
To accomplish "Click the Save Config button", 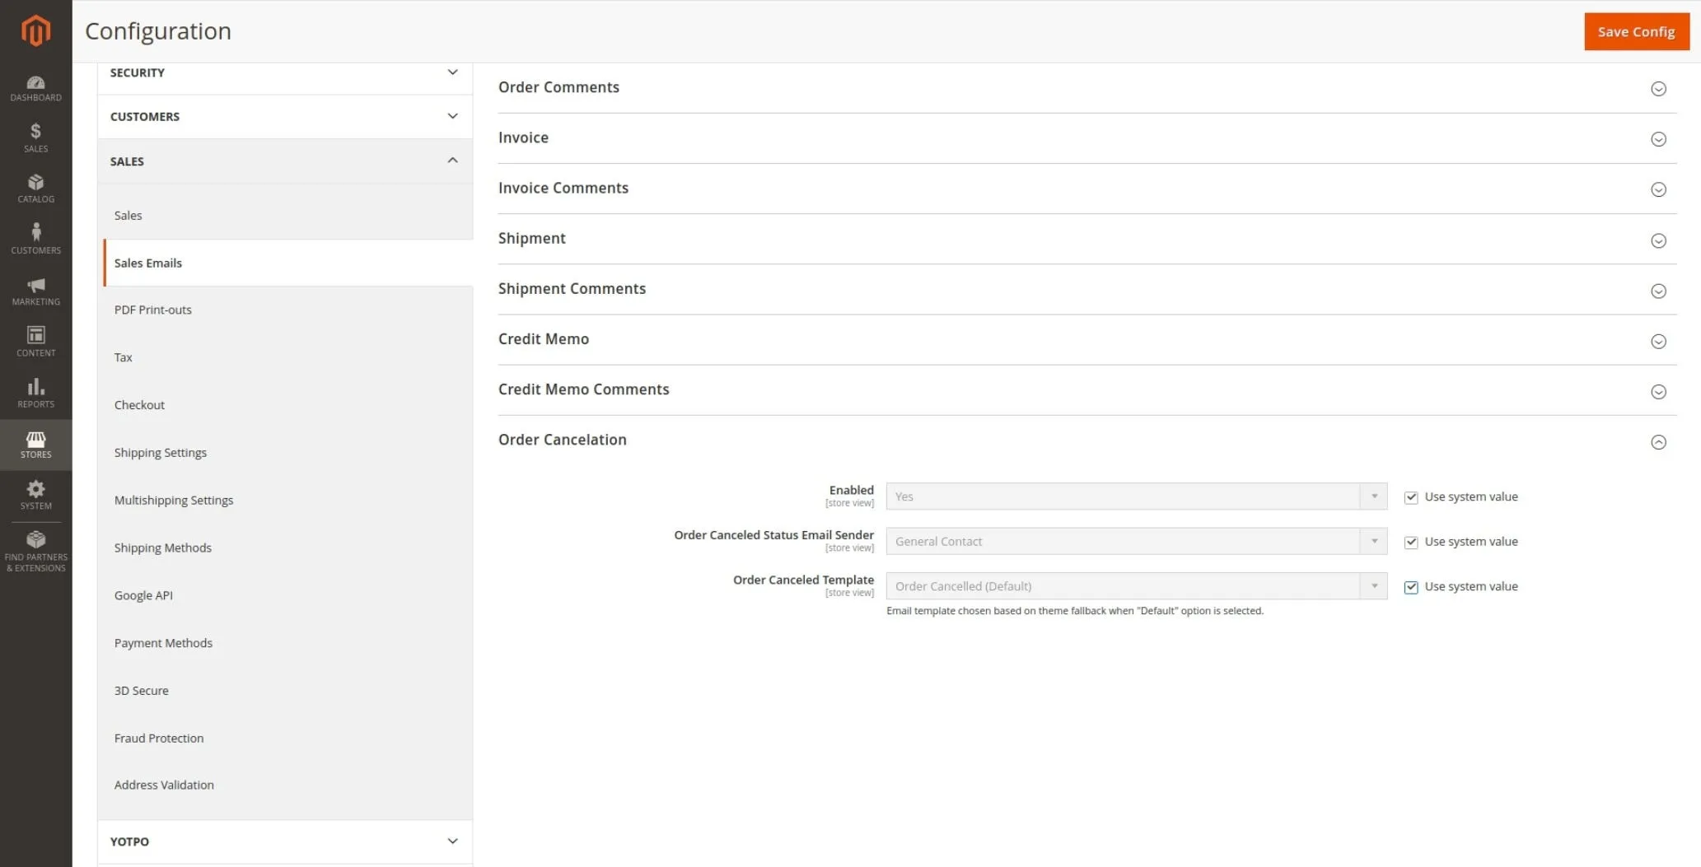I will point(1636,31).
